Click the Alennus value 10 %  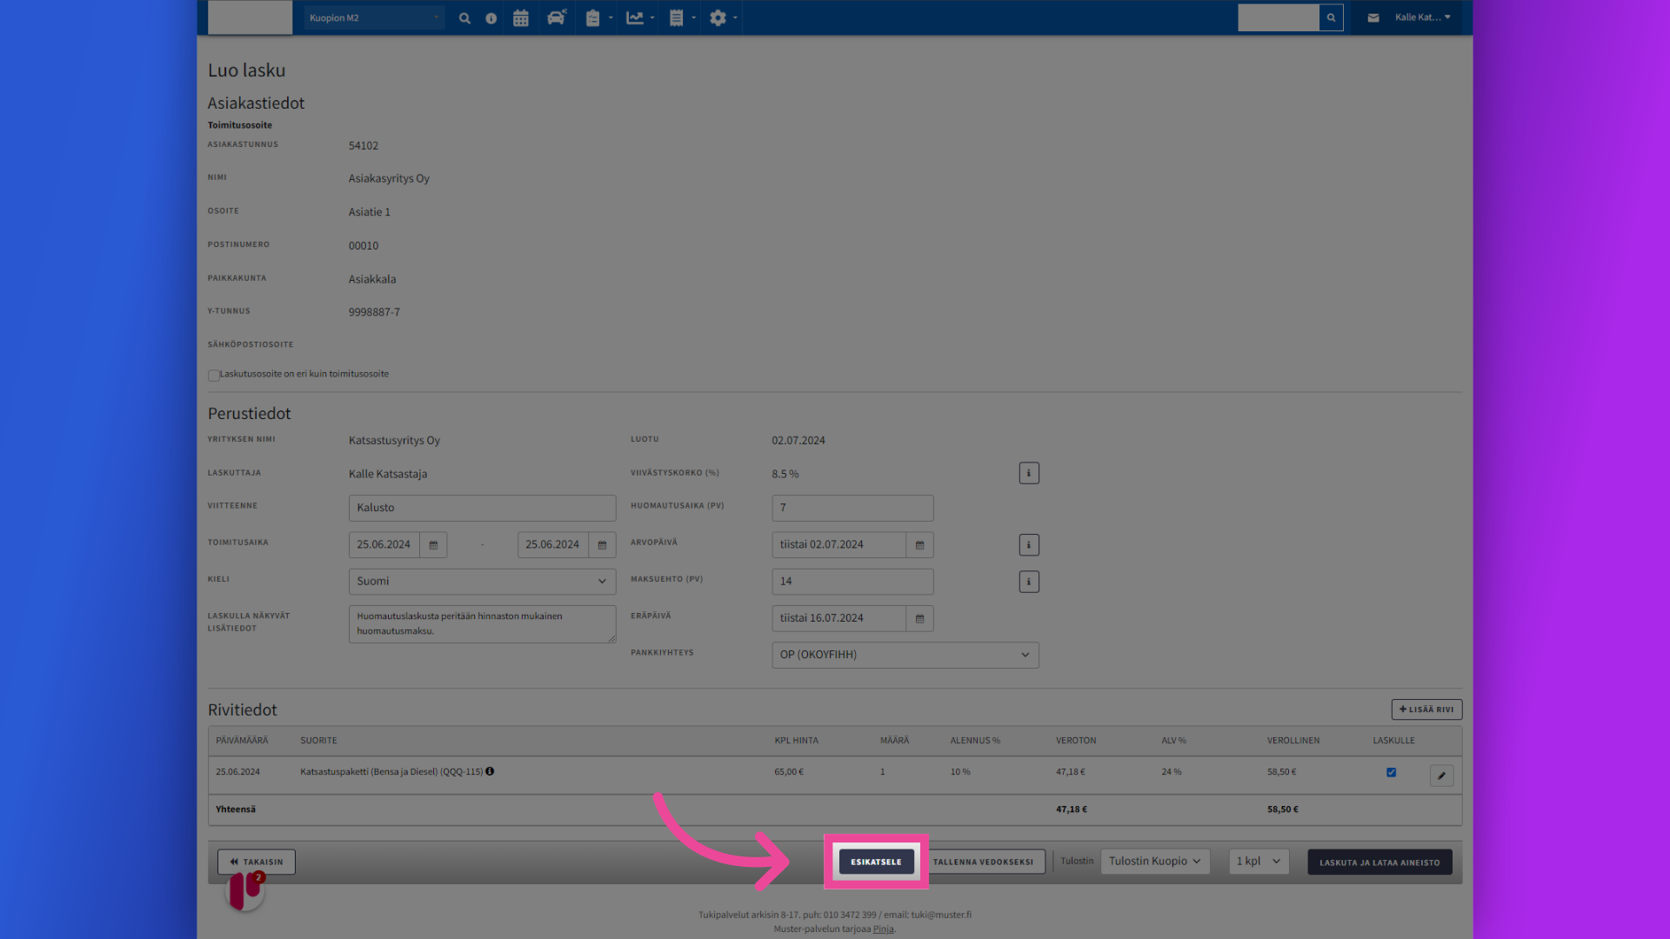pyautogui.click(x=960, y=772)
